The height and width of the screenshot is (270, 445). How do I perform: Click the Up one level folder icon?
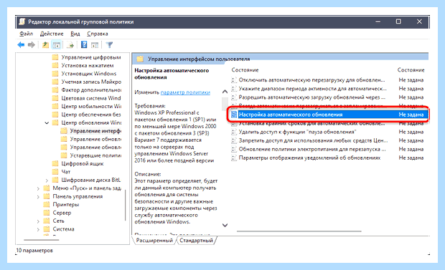(x=45, y=45)
